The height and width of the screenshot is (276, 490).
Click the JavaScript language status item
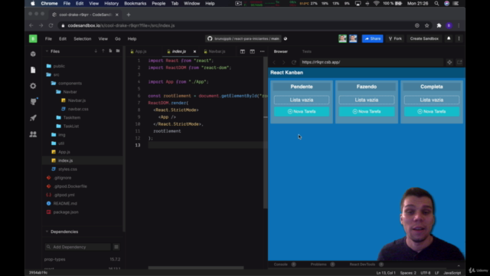click(452, 273)
